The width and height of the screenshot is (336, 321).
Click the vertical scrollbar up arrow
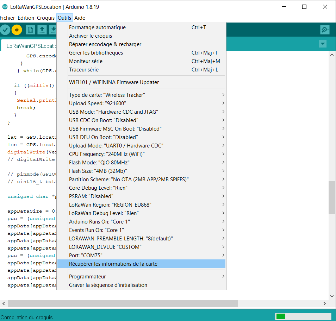click(332, 55)
